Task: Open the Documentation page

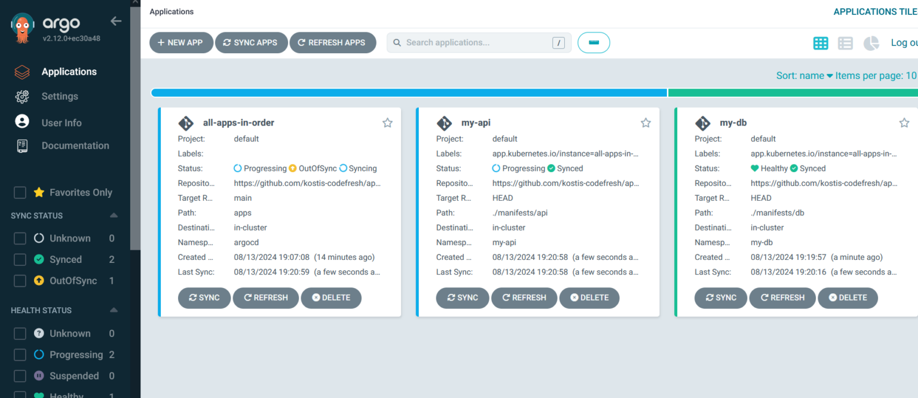Action: pyautogui.click(x=75, y=145)
